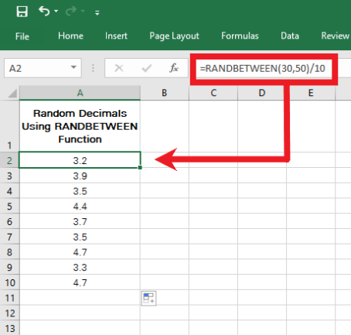Click the Cancel X icon in formula bar
This screenshot has height=335, width=351.
click(x=119, y=68)
